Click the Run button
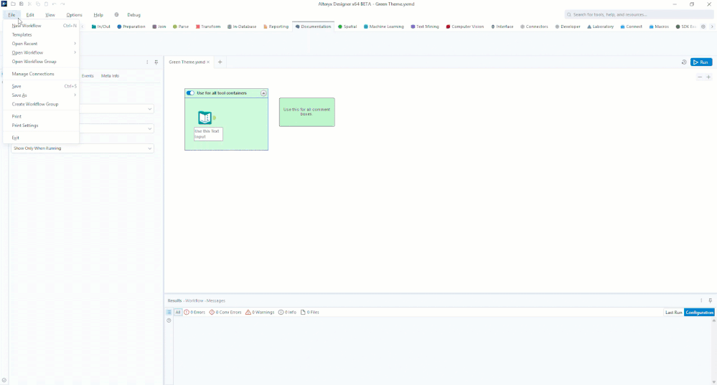 (x=701, y=62)
